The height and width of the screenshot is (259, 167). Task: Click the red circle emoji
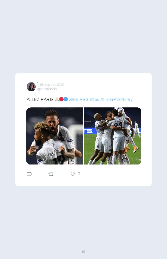click(61, 99)
